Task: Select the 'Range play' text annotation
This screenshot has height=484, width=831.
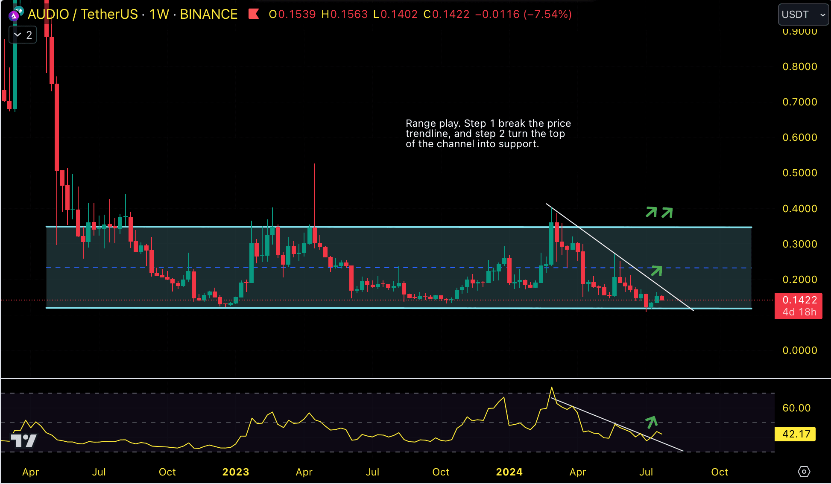Action: [x=488, y=134]
